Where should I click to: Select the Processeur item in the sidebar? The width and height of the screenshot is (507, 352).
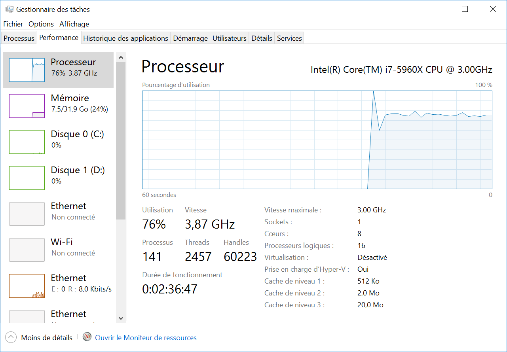point(58,70)
